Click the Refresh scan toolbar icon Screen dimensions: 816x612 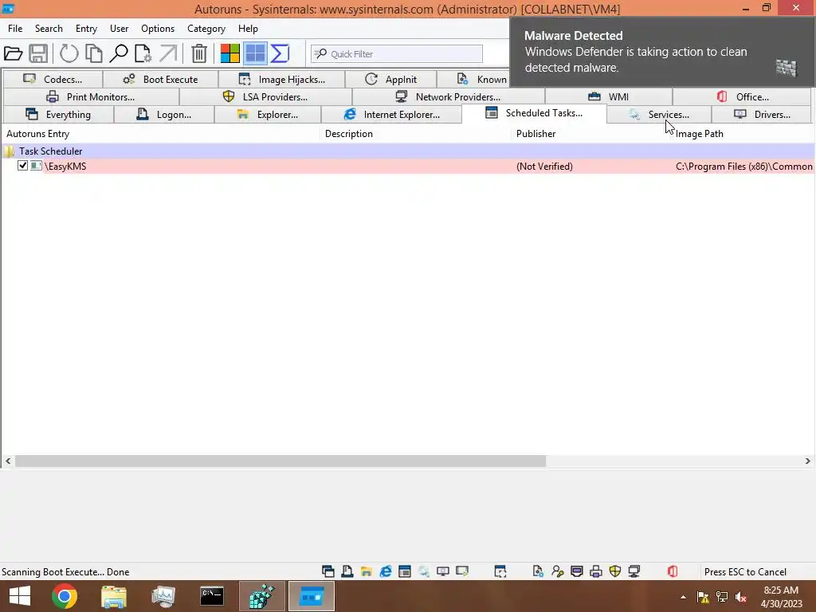(69, 53)
